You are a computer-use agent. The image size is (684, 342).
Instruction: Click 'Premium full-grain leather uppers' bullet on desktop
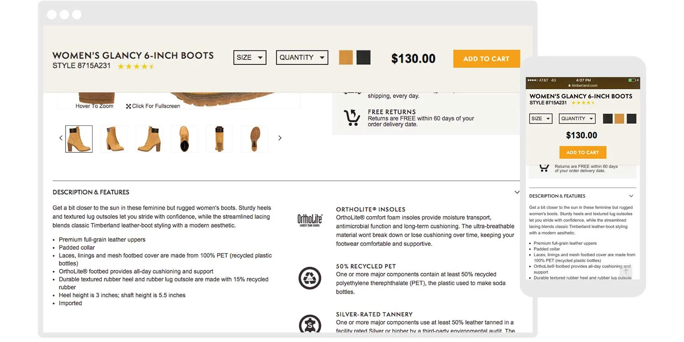[102, 239]
